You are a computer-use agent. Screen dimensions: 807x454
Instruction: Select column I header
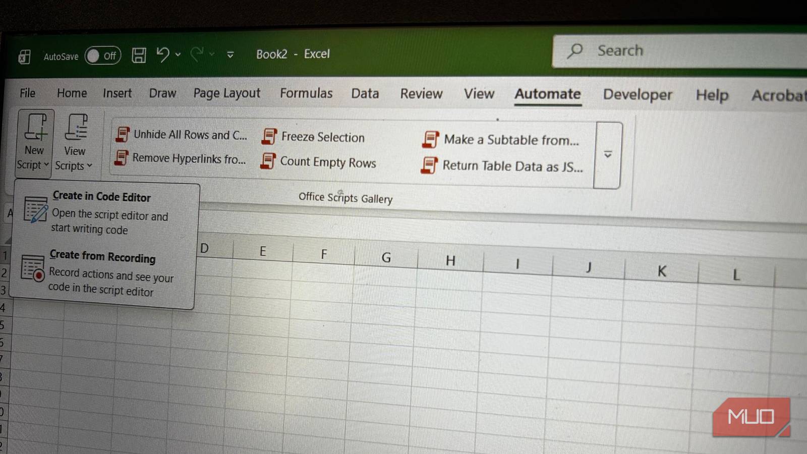click(517, 264)
